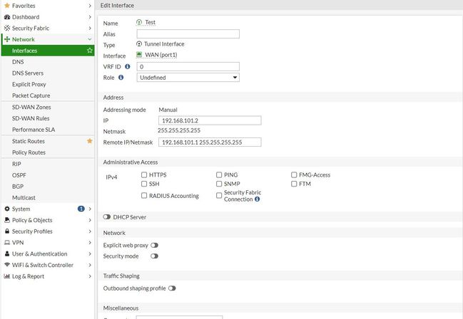The image size is (463, 319).
Task: Go to DNS Servers page
Action: [x=29, y=73]
